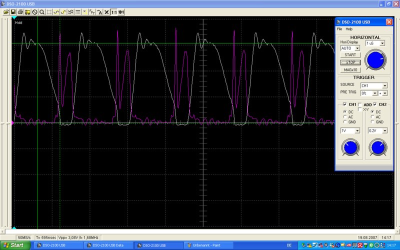Click the bold black X icon
Image resolution: width=400 pixels, height=250 pixels.
coord(106,12)
